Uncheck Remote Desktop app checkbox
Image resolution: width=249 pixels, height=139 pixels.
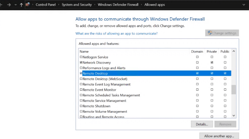81,73
